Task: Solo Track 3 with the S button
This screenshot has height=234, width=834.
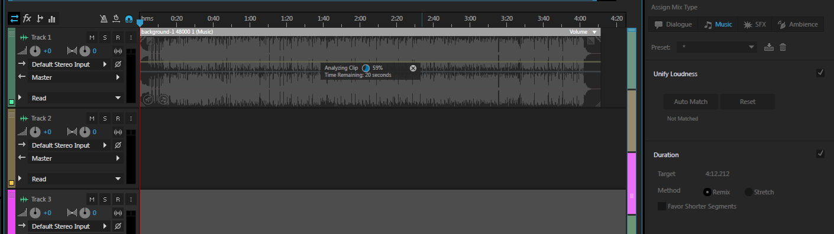Action: (105, 199)
